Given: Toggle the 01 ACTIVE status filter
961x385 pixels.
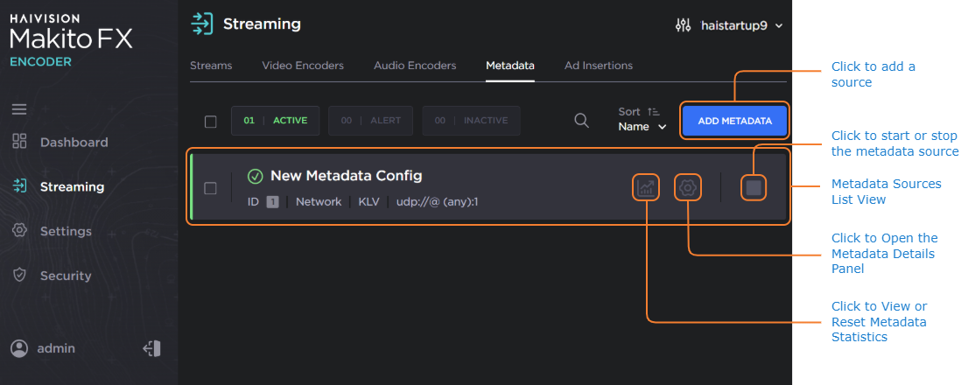Looking at the screenshot, I should tap(275, 121).
